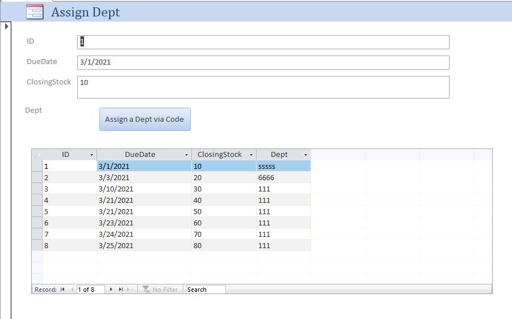Click the ClosingStock label on the form
The height and width of the screenshot is (319, 512).
pos(49,82)
